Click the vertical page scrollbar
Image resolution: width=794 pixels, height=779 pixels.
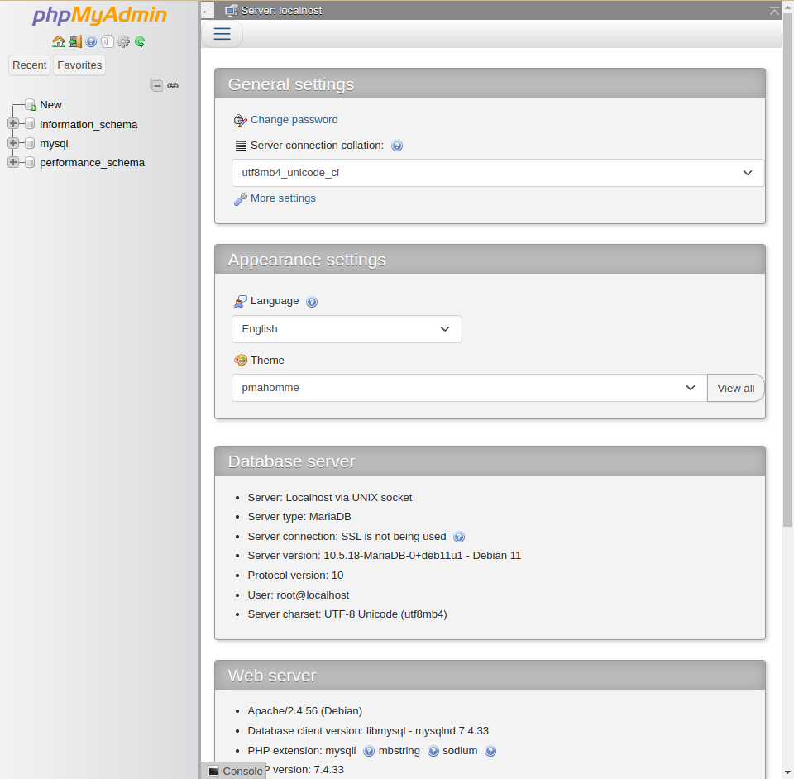point(787,268)
